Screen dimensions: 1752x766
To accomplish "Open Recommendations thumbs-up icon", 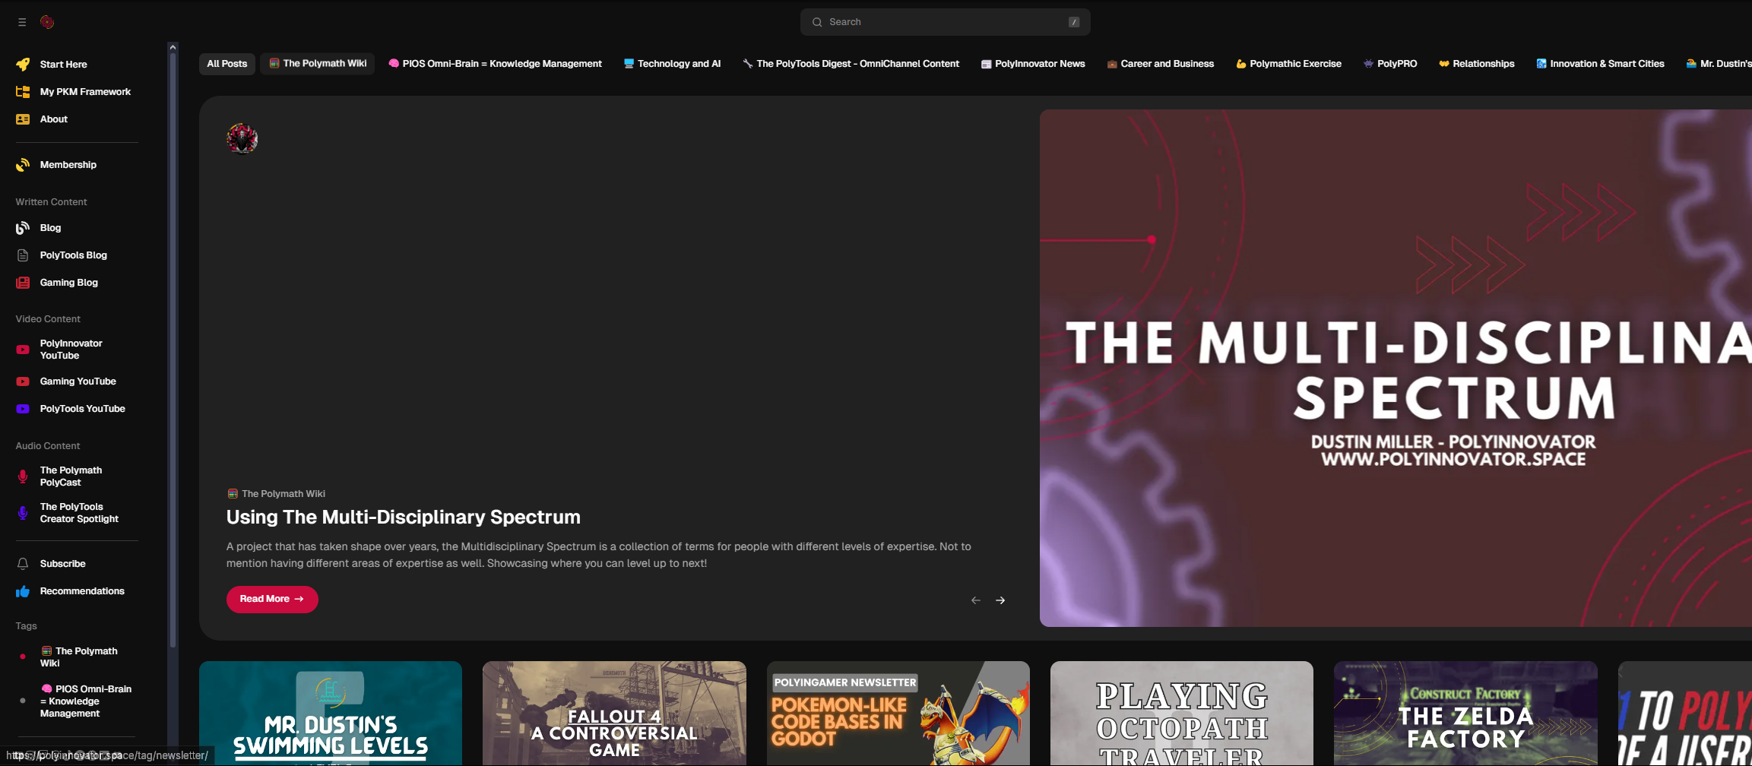I will [x=23, y=591].
